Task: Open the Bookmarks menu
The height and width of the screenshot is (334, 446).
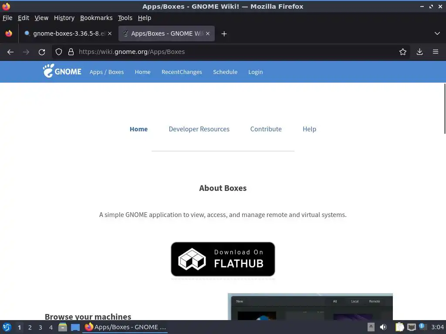Action: point(96,18)
